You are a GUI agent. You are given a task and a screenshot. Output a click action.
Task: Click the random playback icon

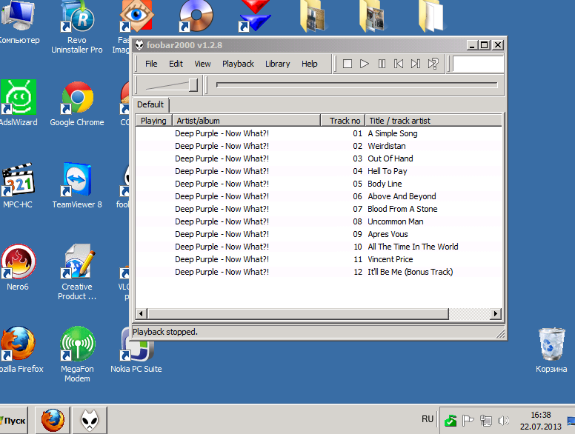pos(433,64)
